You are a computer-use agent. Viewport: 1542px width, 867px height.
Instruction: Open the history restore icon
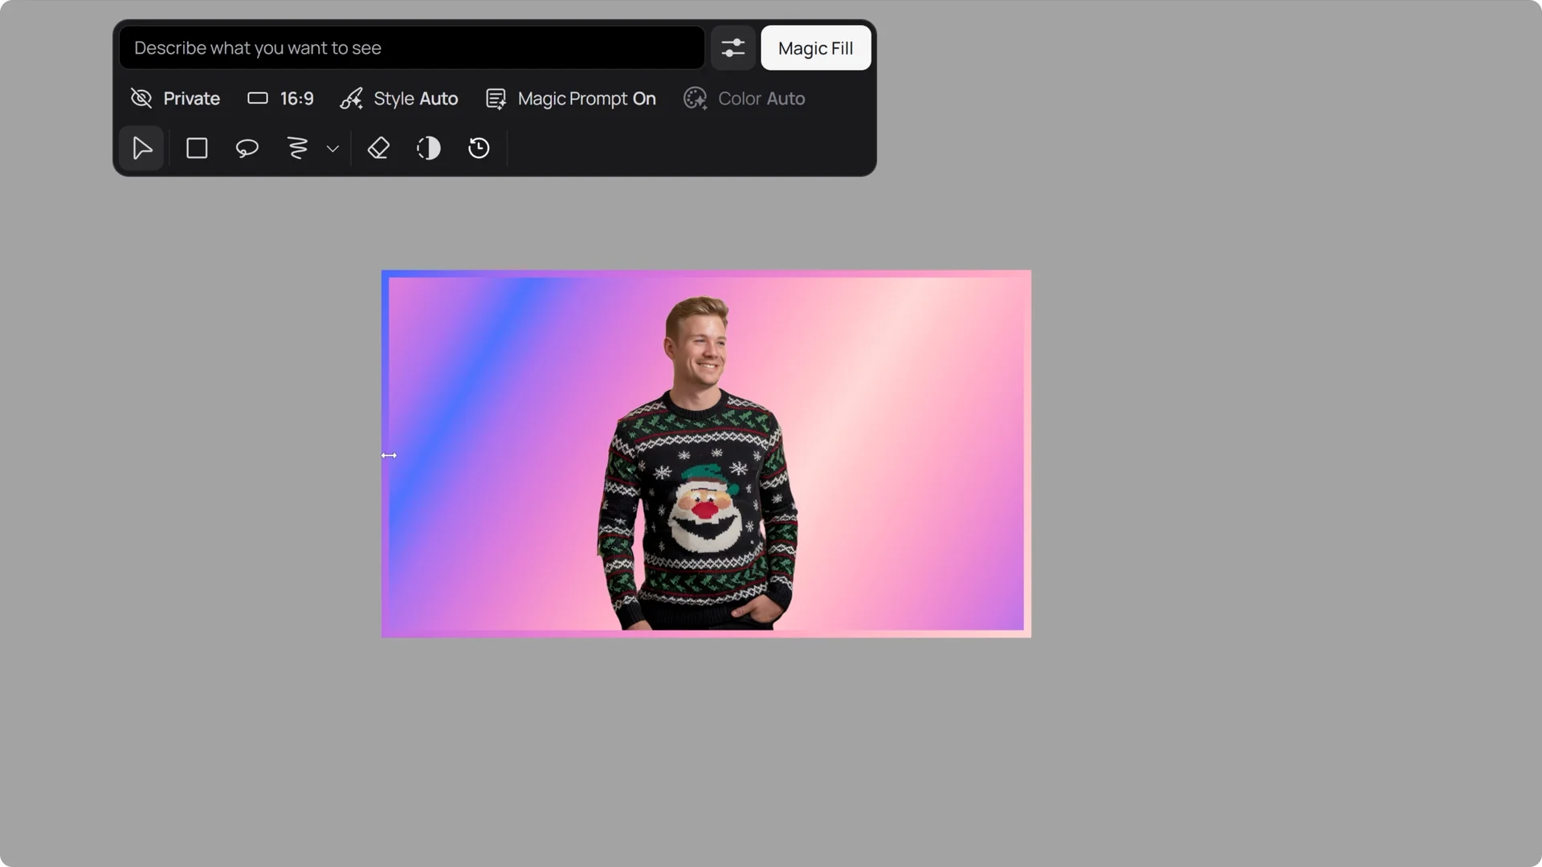tap(479, 148)
